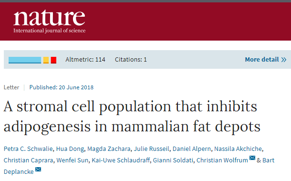Click the red Altmetric square
This screenshot has width=291, height=181.
[53, 60]
